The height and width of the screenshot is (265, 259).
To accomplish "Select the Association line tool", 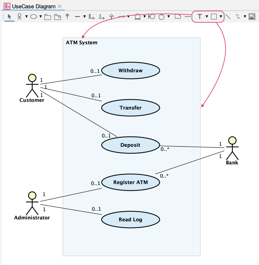I will [x=77, y=17].
